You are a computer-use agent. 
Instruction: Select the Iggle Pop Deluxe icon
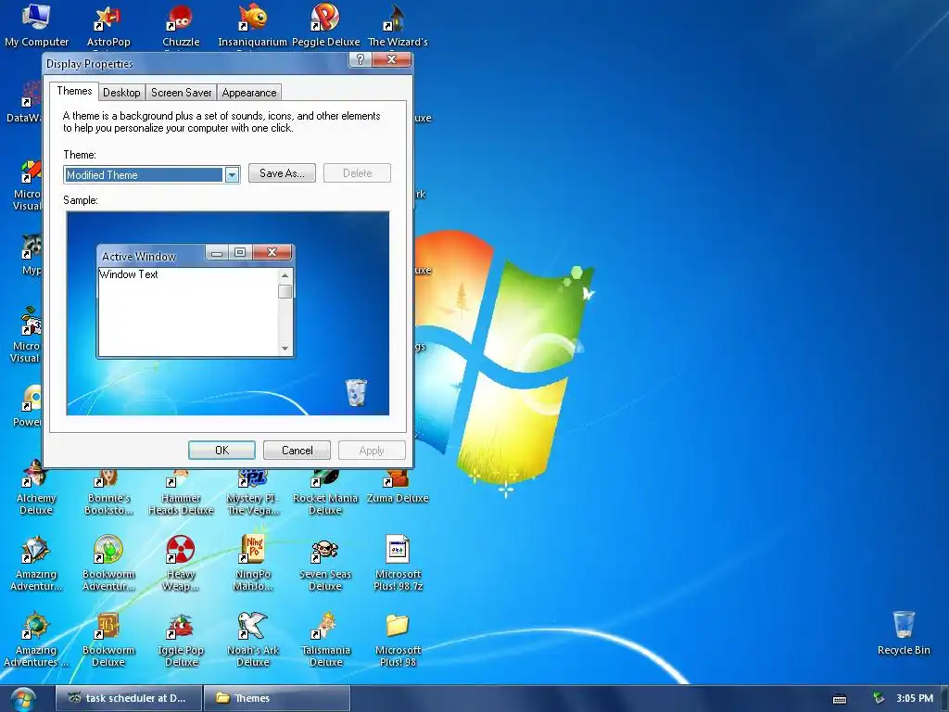pos(181,640)
